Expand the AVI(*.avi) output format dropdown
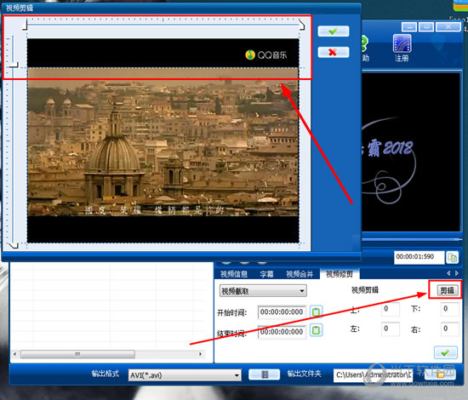The height and width of the screenshot is (400, 468). pos(185,375)
